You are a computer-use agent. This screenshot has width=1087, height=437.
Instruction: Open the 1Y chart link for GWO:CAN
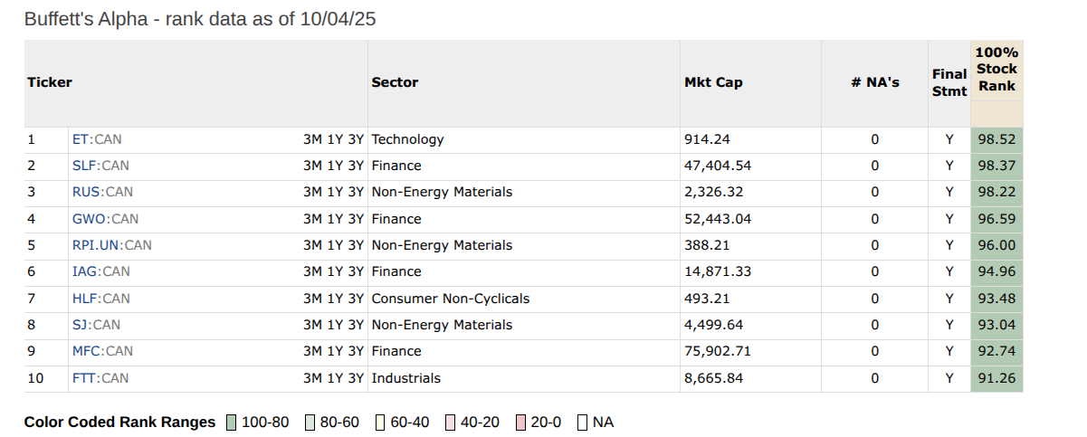(335, 219)
